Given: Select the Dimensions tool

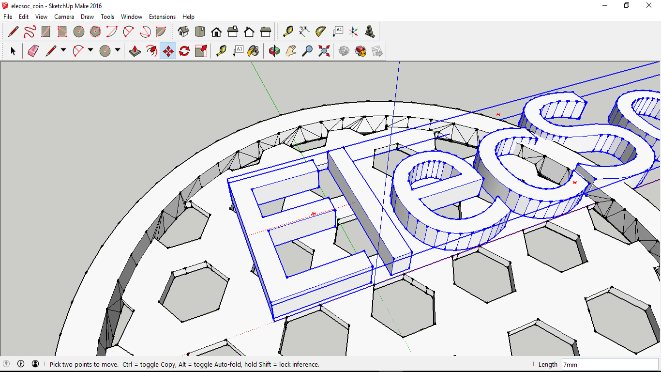Looking at the screenshot, I should [304, 32].
